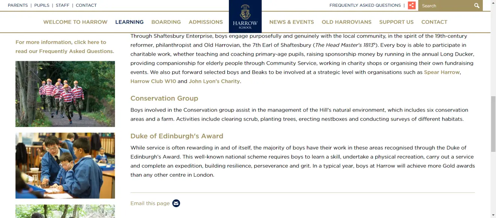
Task: Open the Admissions menu
Action: tap(206, 22)
